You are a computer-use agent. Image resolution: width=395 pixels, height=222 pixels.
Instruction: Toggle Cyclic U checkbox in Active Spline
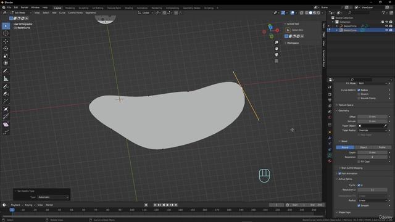point(359,185)
